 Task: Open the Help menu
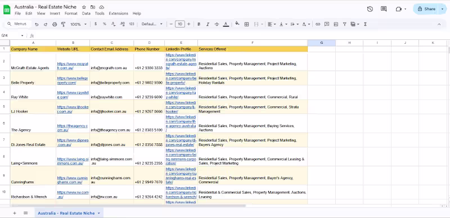tap(137, 13)
